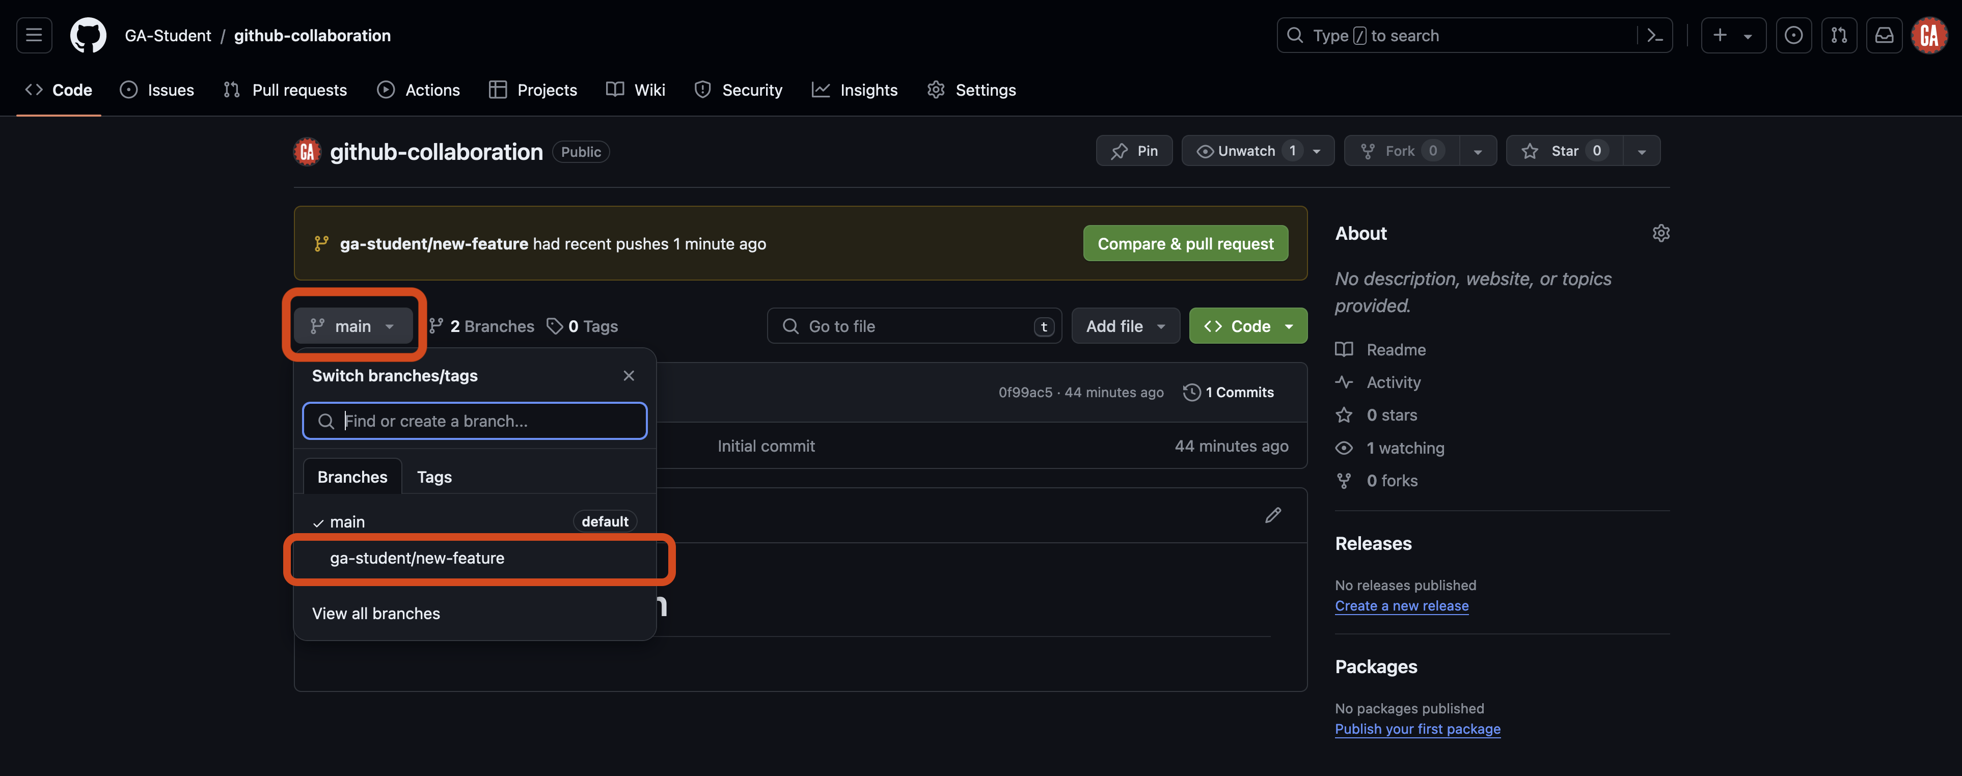Switch to the Tags tab in branch switcher

click(x=433, y=476)
